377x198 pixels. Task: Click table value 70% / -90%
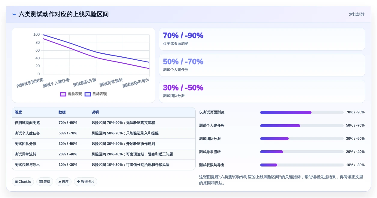click(x=68, y=123)
